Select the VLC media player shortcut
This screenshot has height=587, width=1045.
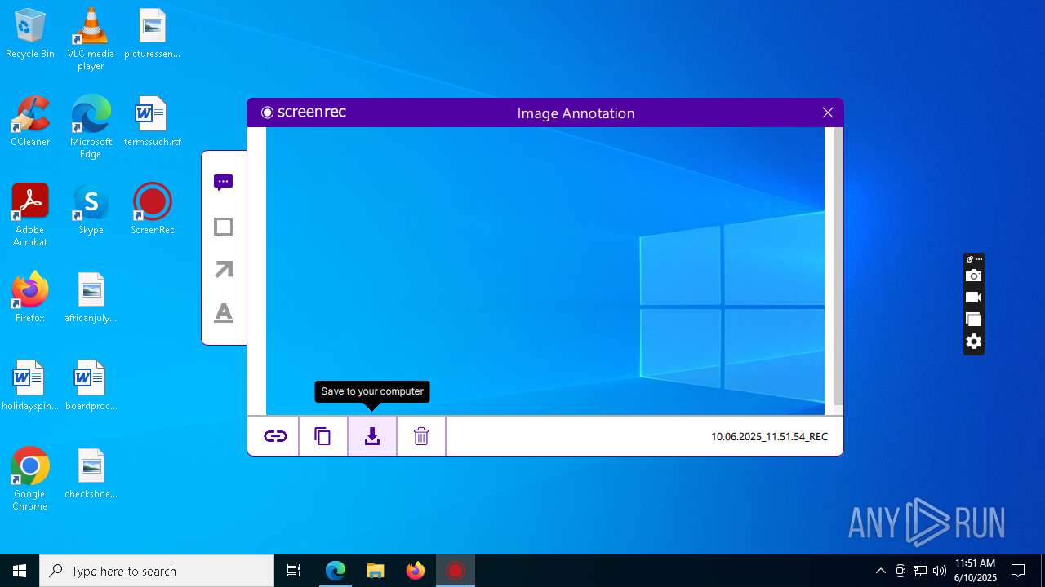[91, 39]
